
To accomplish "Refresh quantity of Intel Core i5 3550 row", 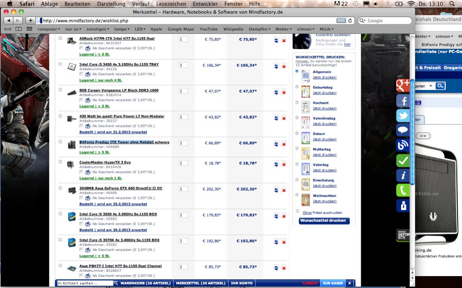I will 276,216.
